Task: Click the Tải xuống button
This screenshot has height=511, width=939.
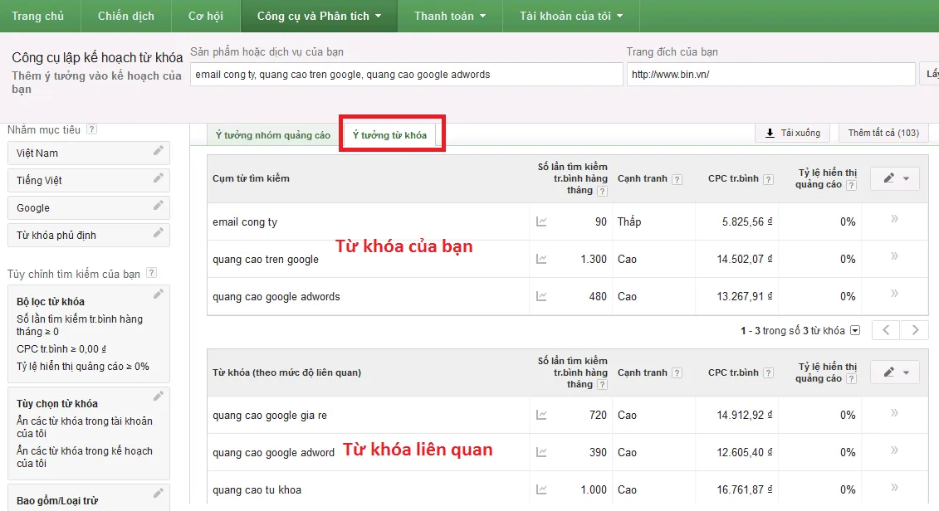Action: 791,132
